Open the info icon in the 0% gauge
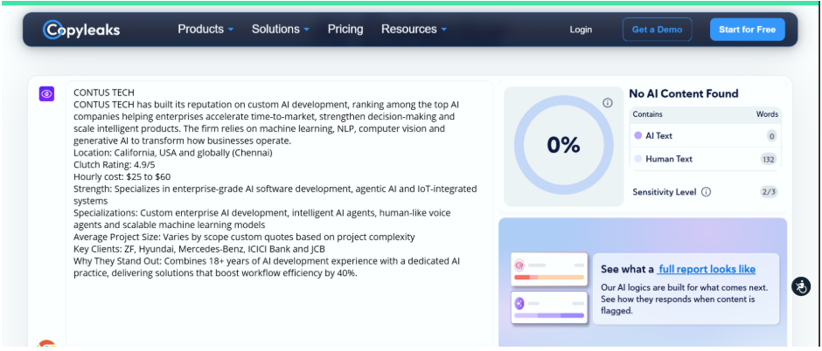The width and height of the screenshot is (822, 351). [x=608, y=103]
